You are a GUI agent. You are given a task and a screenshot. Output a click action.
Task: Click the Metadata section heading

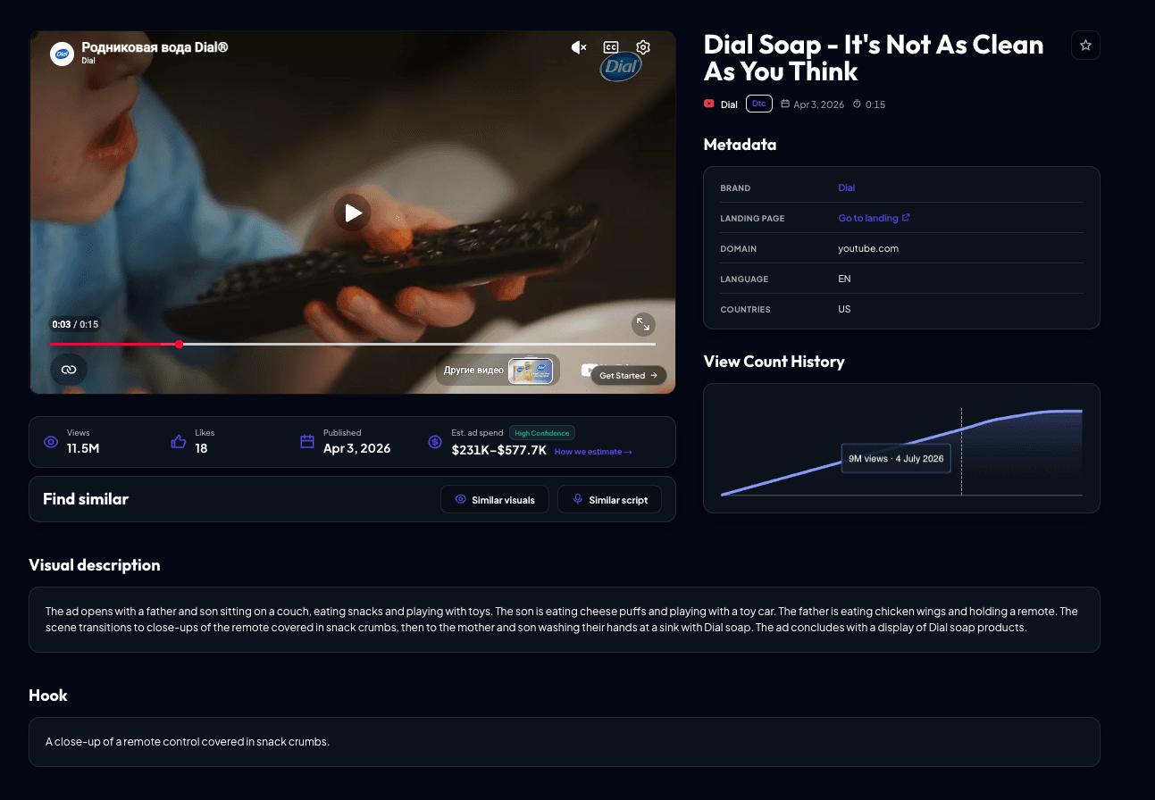tap(740, 145)
